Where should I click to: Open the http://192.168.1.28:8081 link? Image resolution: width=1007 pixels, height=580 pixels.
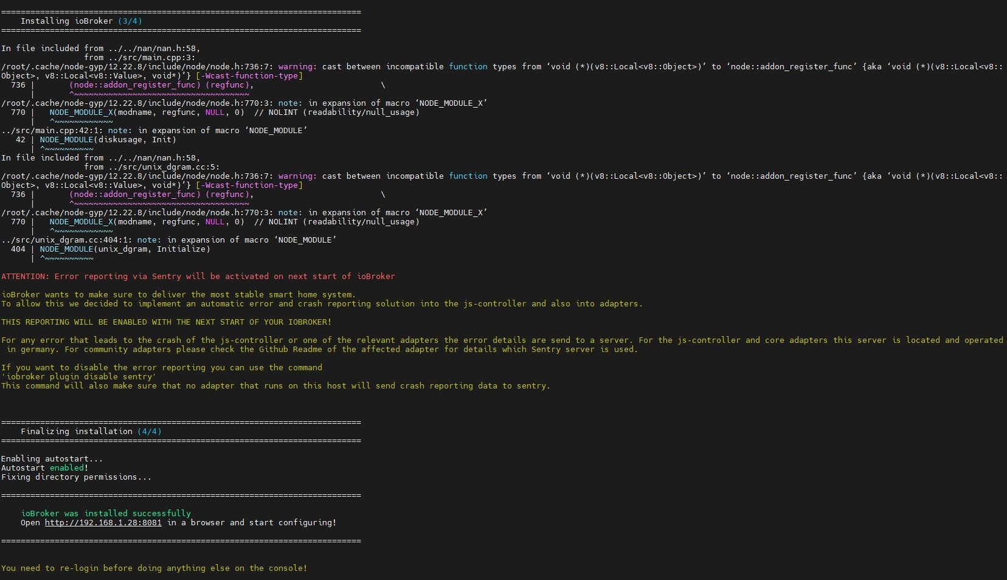[x=103, y=522]
